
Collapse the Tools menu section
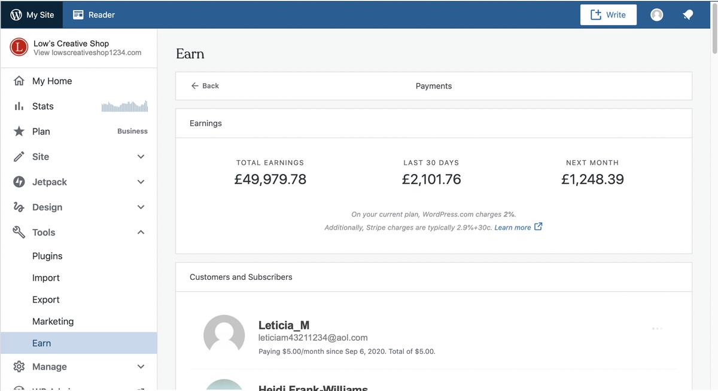pos(141,232)
